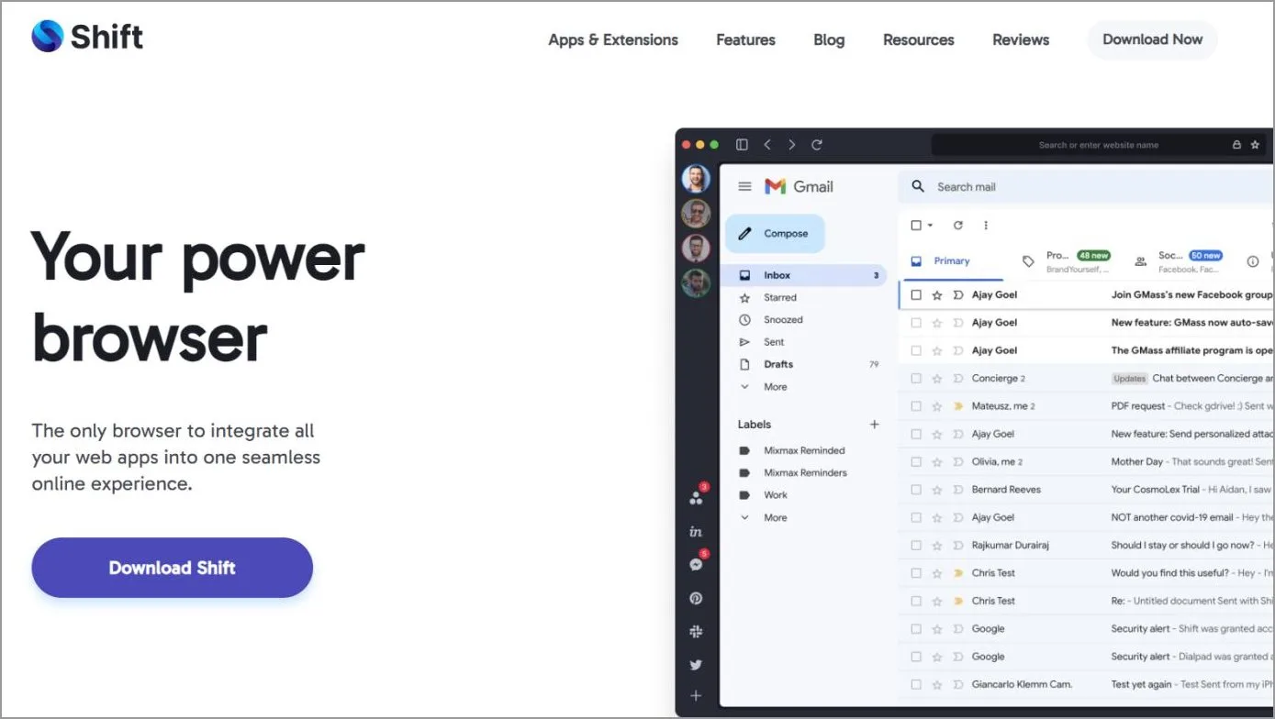Create new label with Labels plus icon
The image size is (1275, 719).
click(875, 425)
